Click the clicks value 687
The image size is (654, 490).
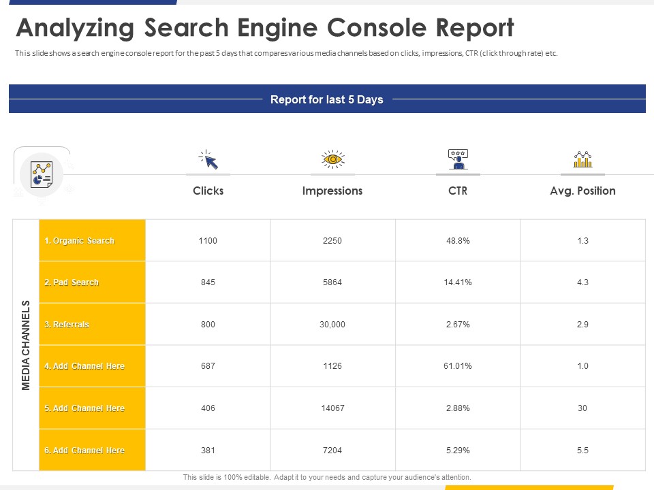[x=208, y=366]
